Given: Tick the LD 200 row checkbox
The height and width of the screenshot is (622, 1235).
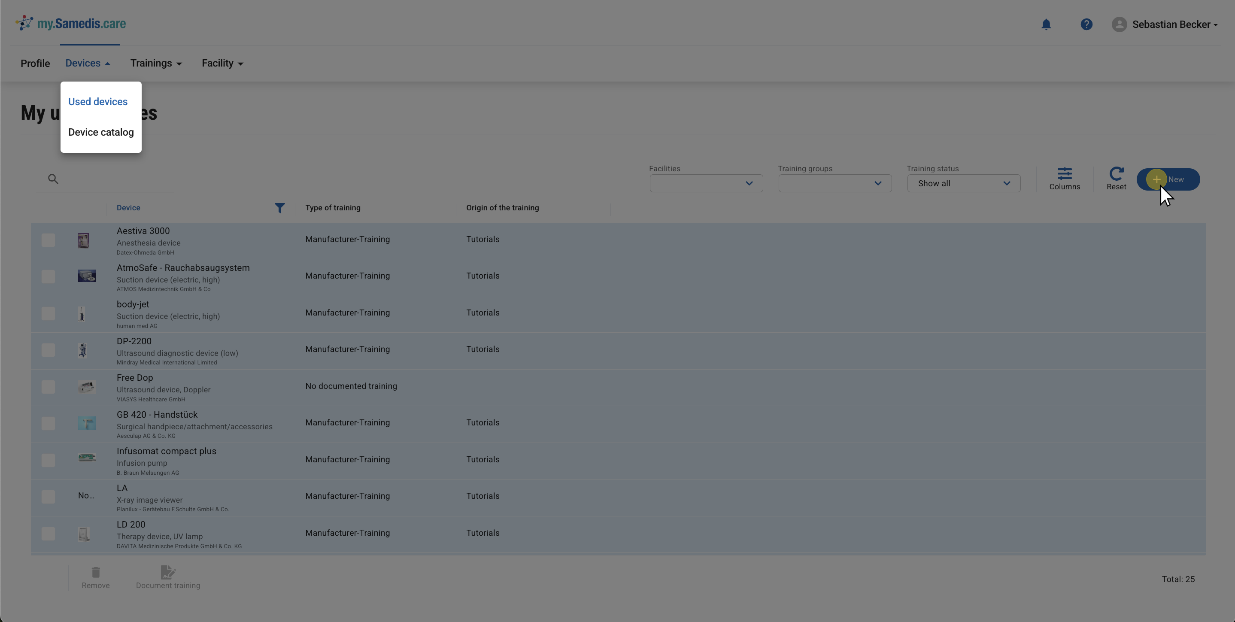Looking at the screenshot, I should 48,533.
